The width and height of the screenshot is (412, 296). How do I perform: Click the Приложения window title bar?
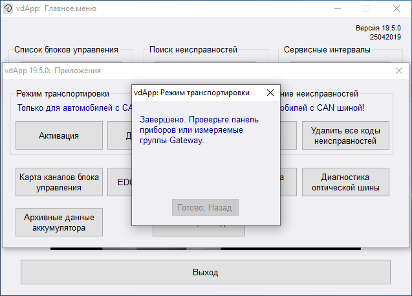tap(194, 70)
